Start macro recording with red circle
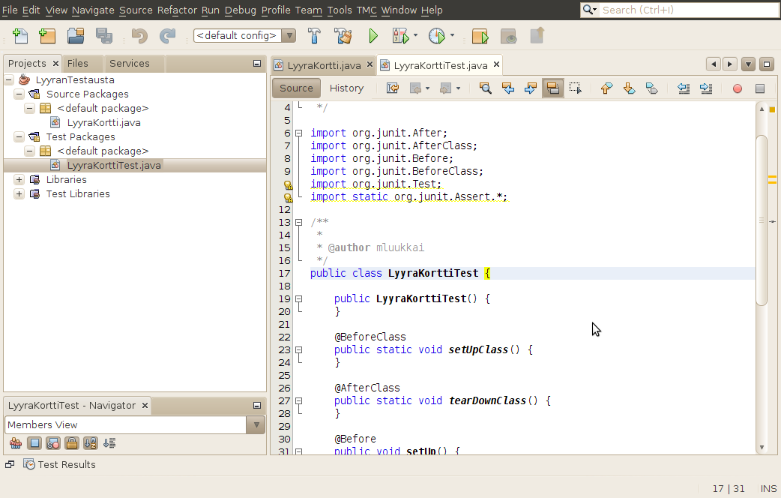This screenshot has height=498, width=781. point(738,88)
